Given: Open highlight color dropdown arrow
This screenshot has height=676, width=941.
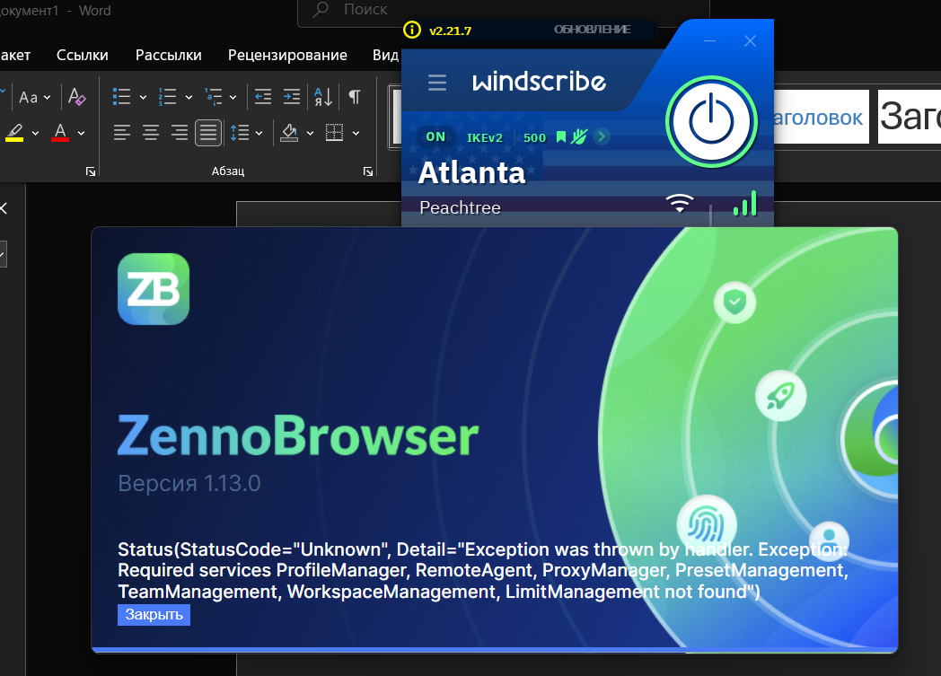Looking at the screenshot, I should point(35,133).
